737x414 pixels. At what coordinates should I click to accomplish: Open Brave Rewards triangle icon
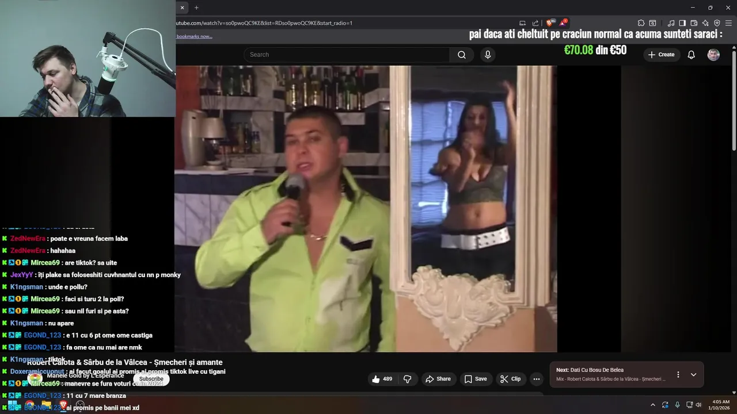click(564, 23)
